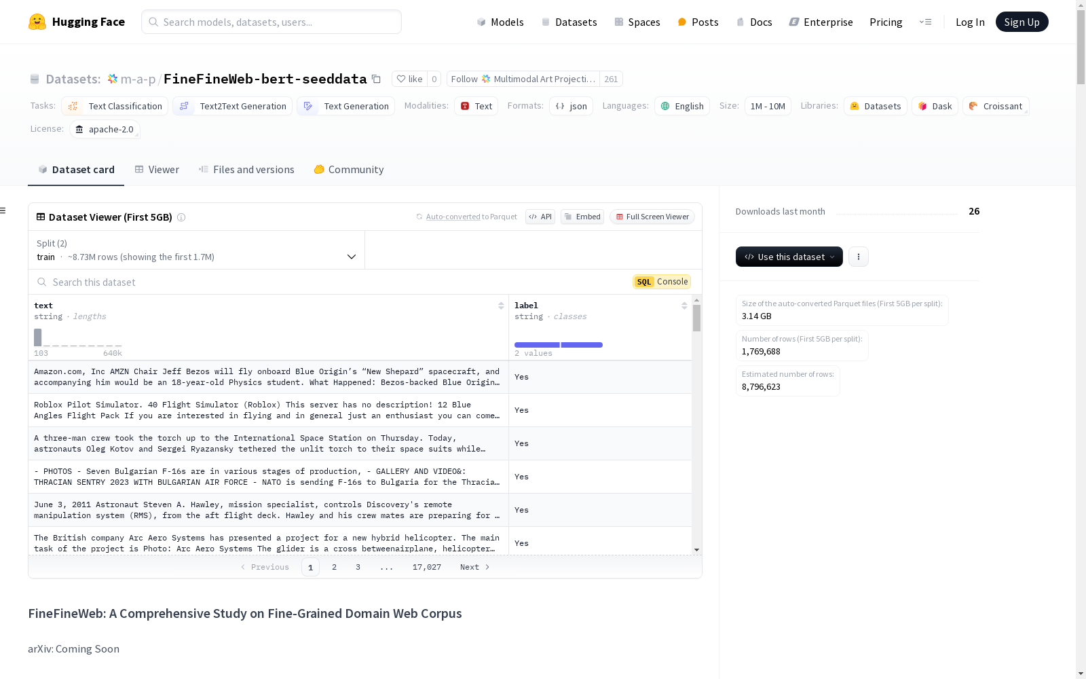Filter by Text2Text Generation task tag
This screenshot has width=1086, height=679.
(x=233, y=106)
